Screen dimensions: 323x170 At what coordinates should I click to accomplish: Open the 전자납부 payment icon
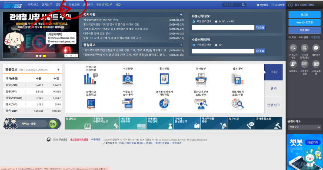pyautogui.click(x=201, y=79)
